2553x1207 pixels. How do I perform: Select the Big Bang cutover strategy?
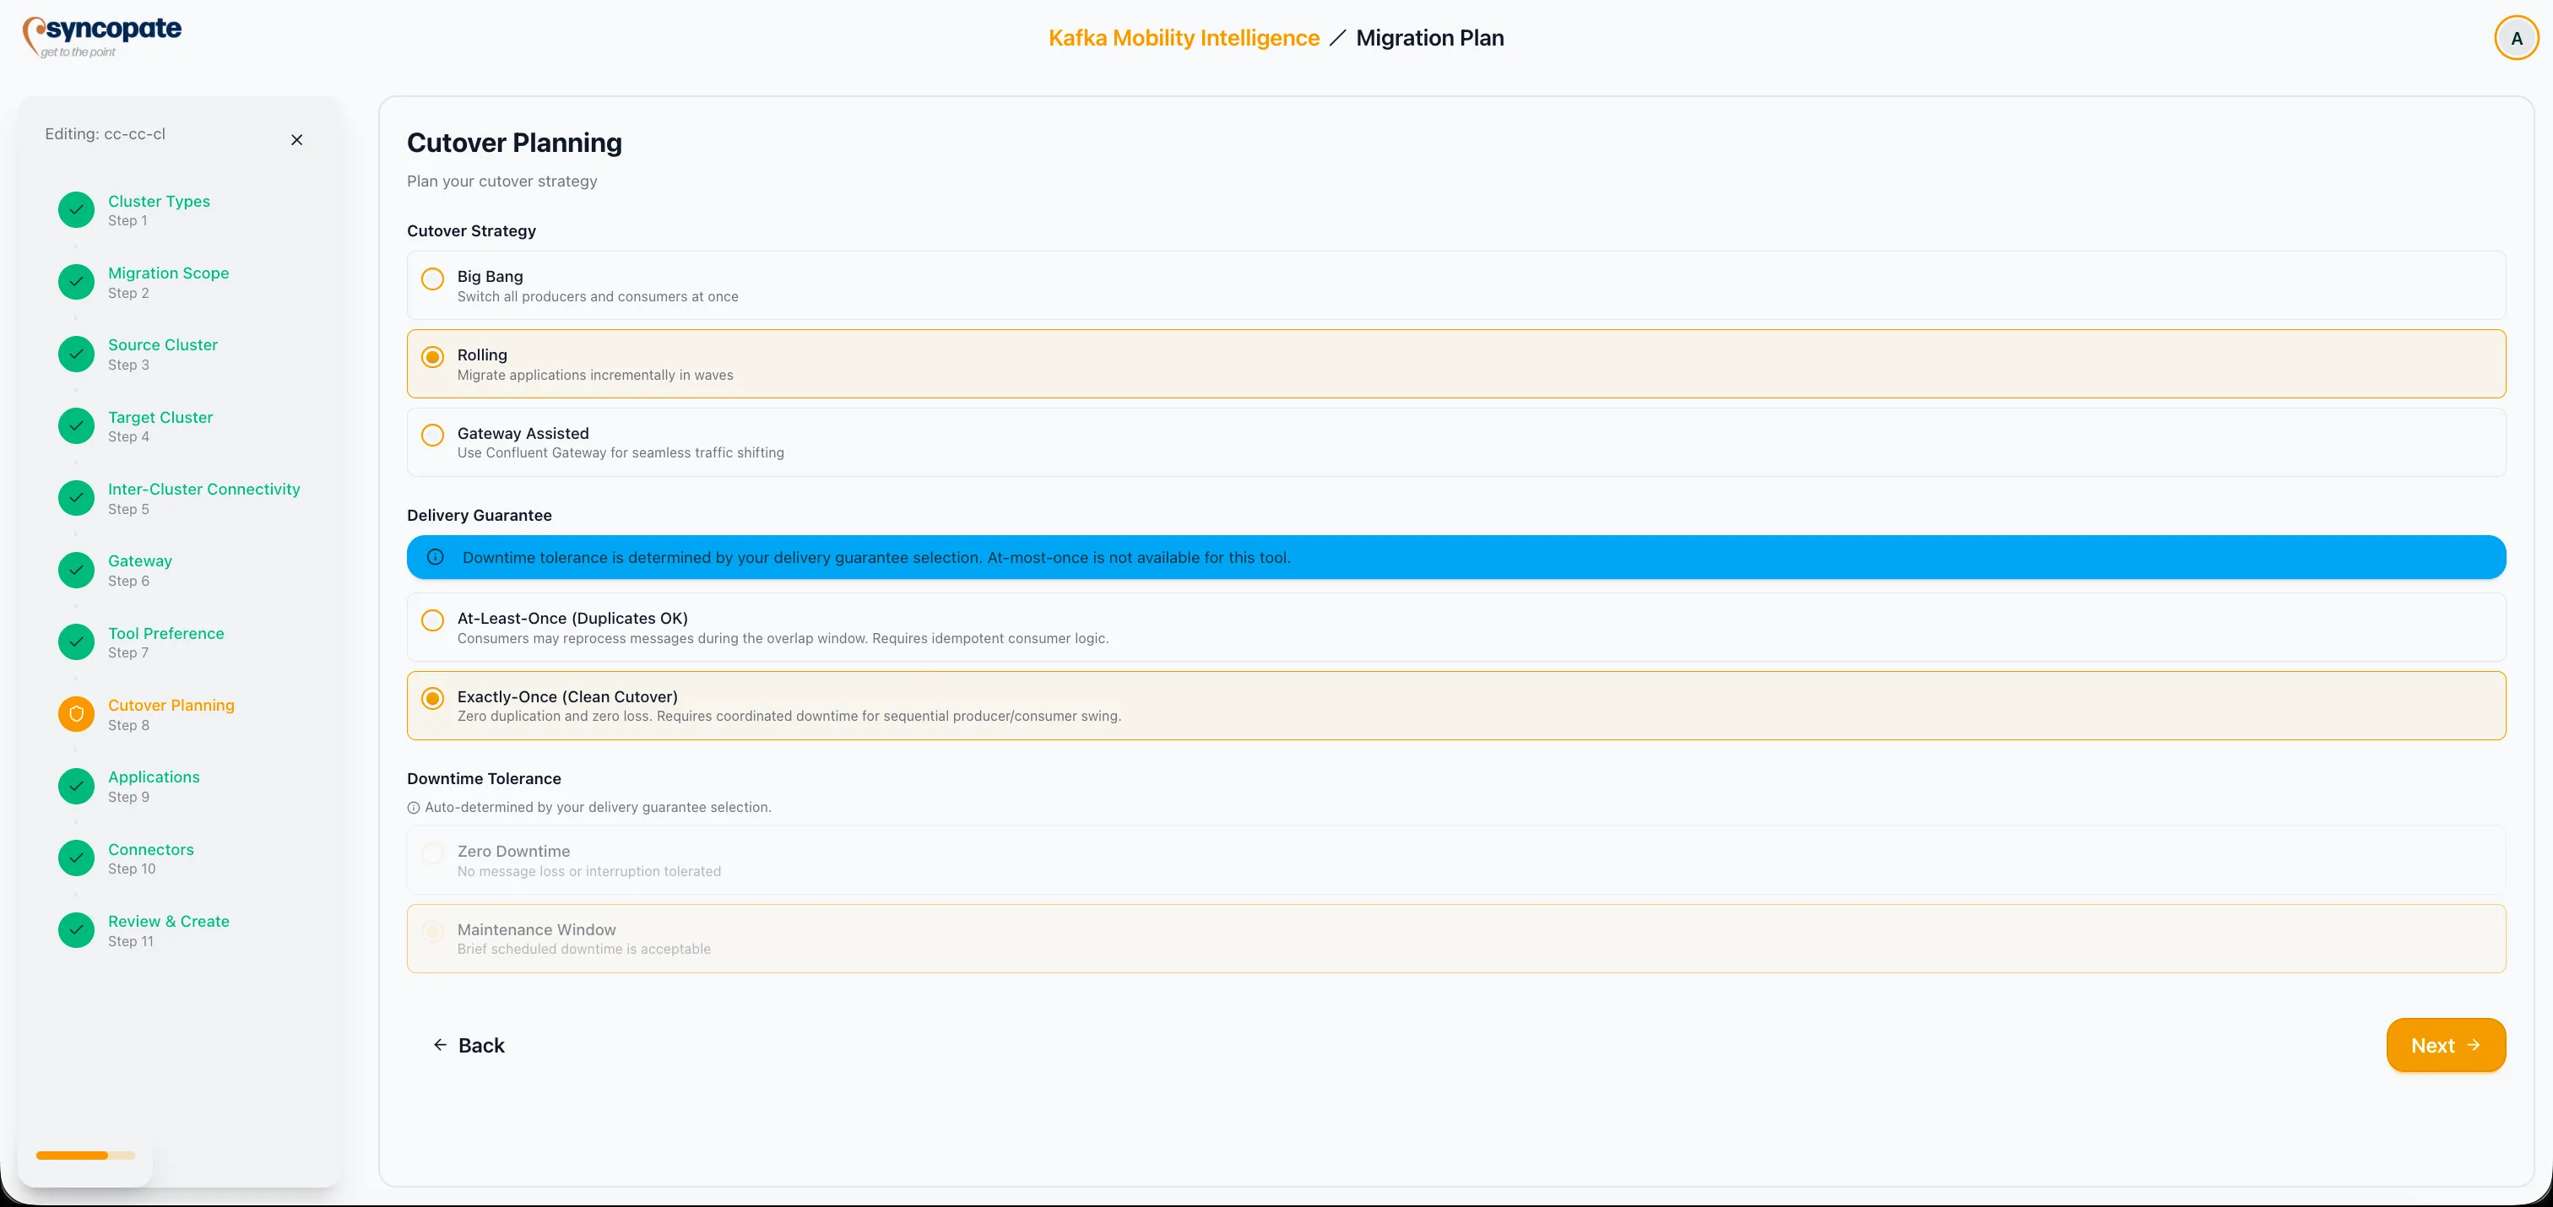click(433, 279)
